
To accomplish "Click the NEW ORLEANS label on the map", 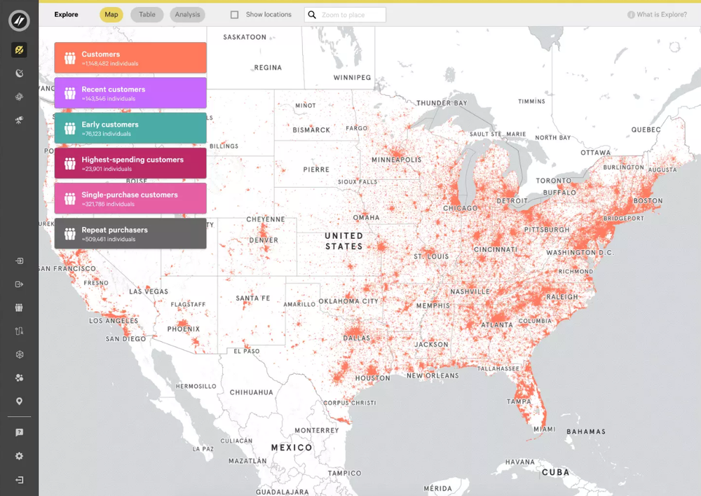I will (x=433, y=376).
